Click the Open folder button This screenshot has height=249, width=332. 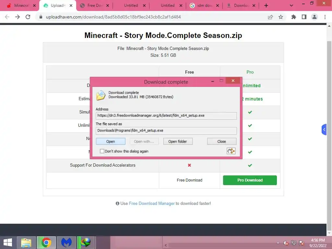(x=178, y=141)
